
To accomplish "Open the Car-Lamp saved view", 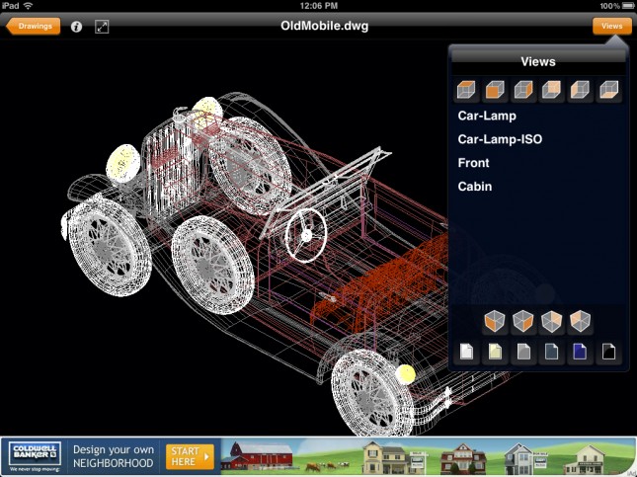I will coord(487,116).
